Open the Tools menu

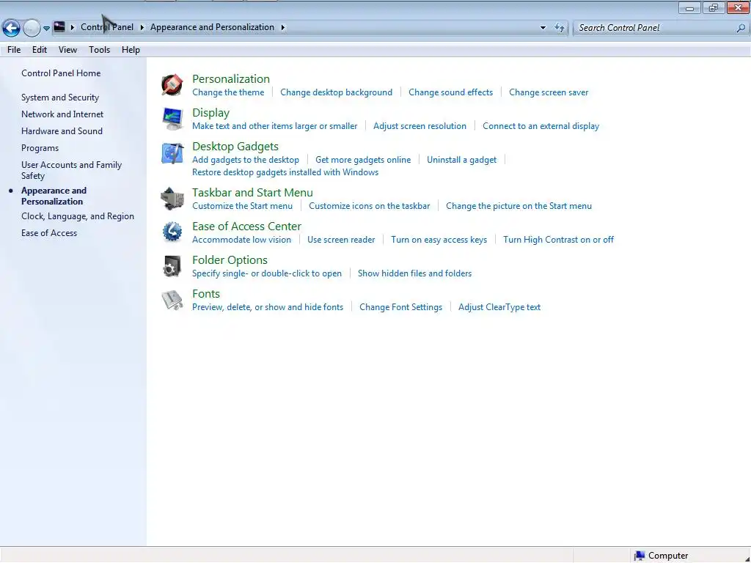[x=99, y=50]
